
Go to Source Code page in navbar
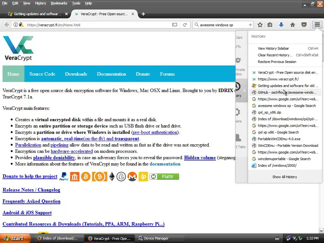click(x=42, y=74)
